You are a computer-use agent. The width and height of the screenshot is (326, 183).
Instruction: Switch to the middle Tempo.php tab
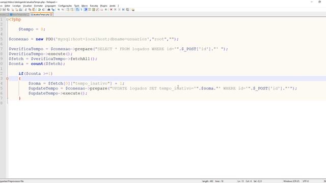(x=19, y=15)
